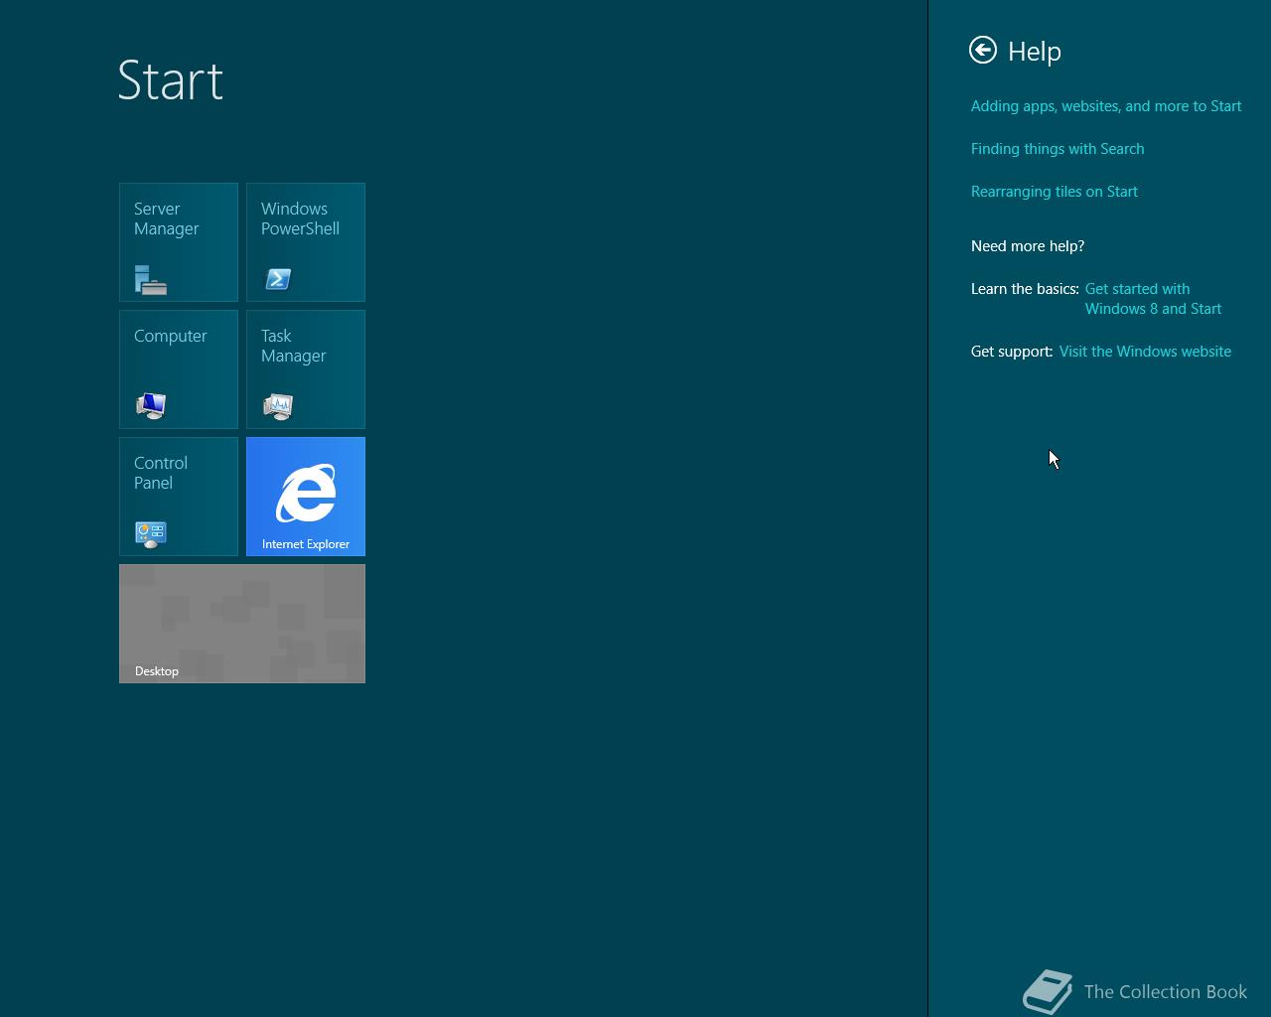
Task: Click the back arrow next to Help
Action: [x=983, y=50]
